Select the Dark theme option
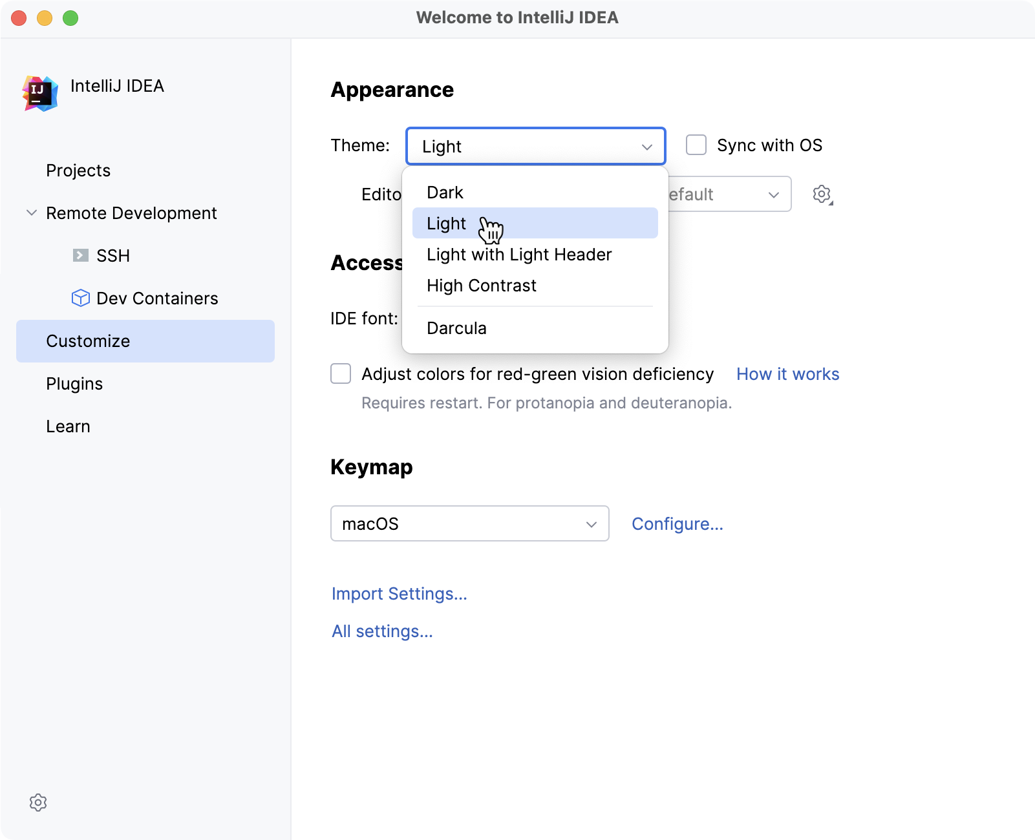 point(535,193)
